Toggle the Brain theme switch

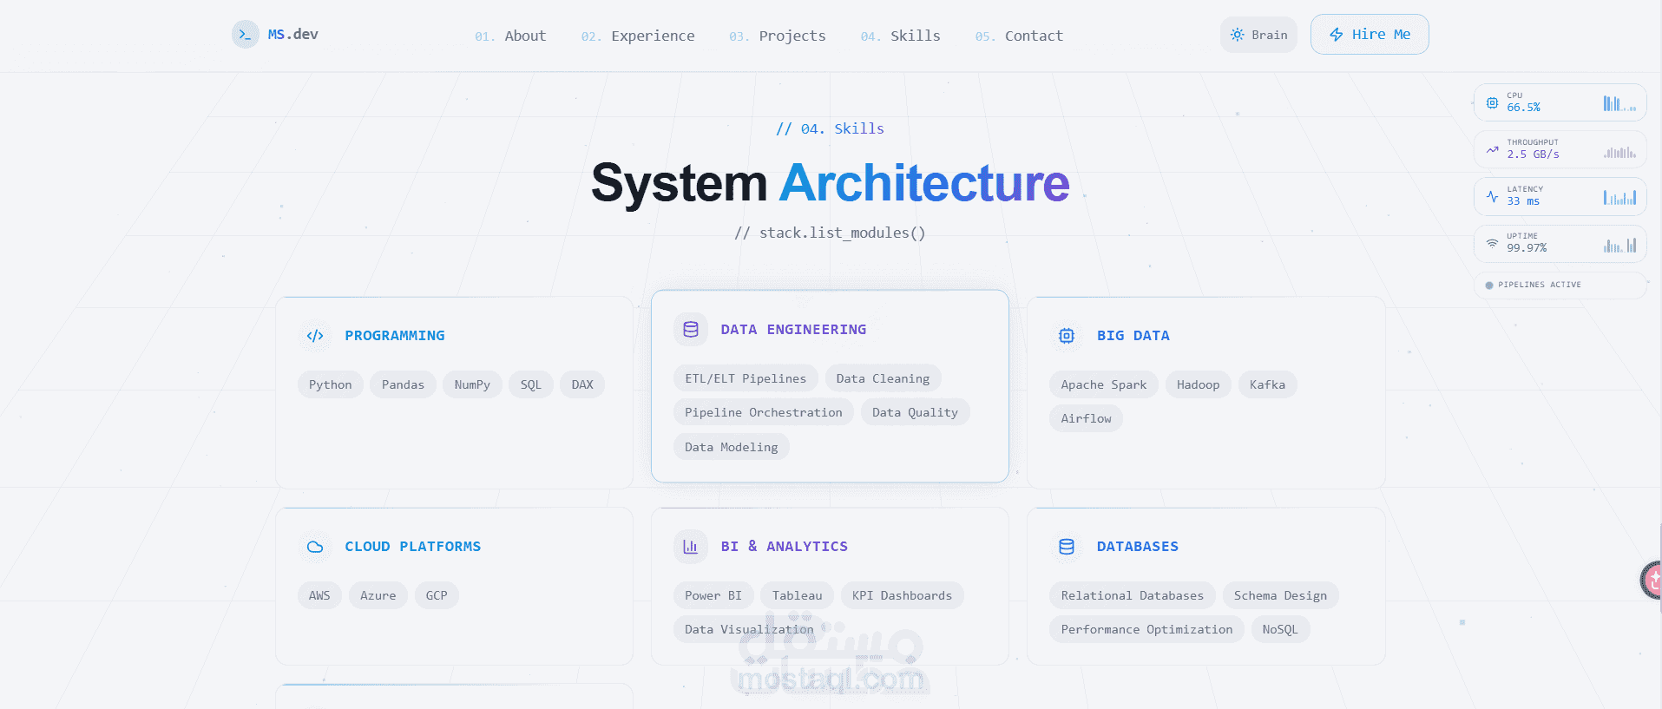[x=1258, y=35]
